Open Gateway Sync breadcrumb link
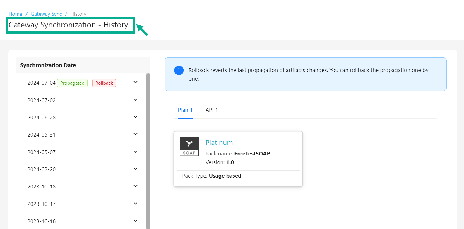The height and width of the screenshot is (229, 464). click(46, 14)
